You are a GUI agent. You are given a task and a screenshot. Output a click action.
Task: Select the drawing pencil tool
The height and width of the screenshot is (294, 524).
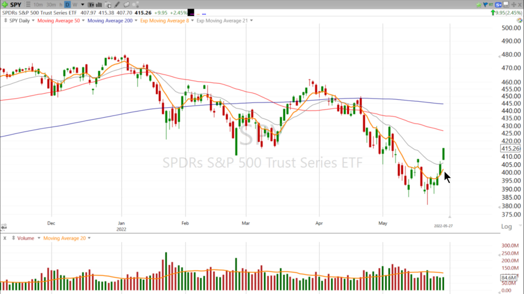[x=117, y=5]
